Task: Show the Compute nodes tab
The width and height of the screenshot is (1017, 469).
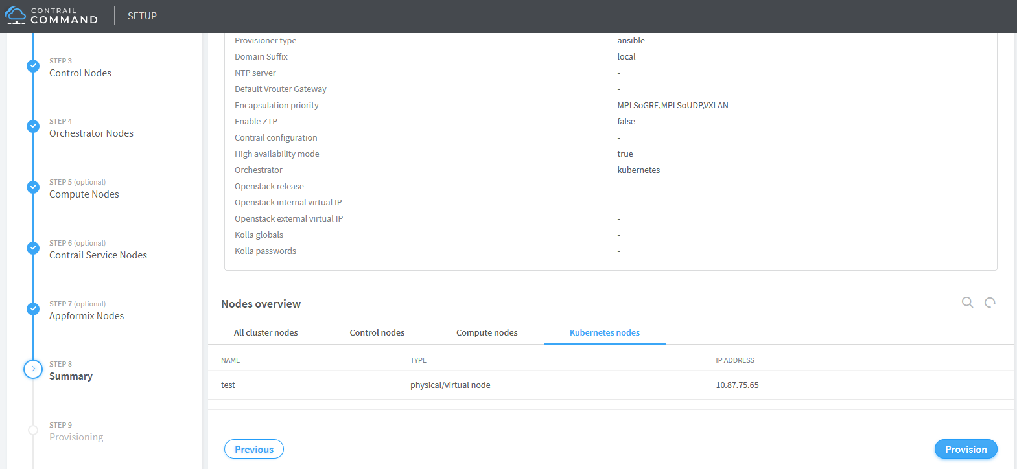Action: click(x=487, y=332)
